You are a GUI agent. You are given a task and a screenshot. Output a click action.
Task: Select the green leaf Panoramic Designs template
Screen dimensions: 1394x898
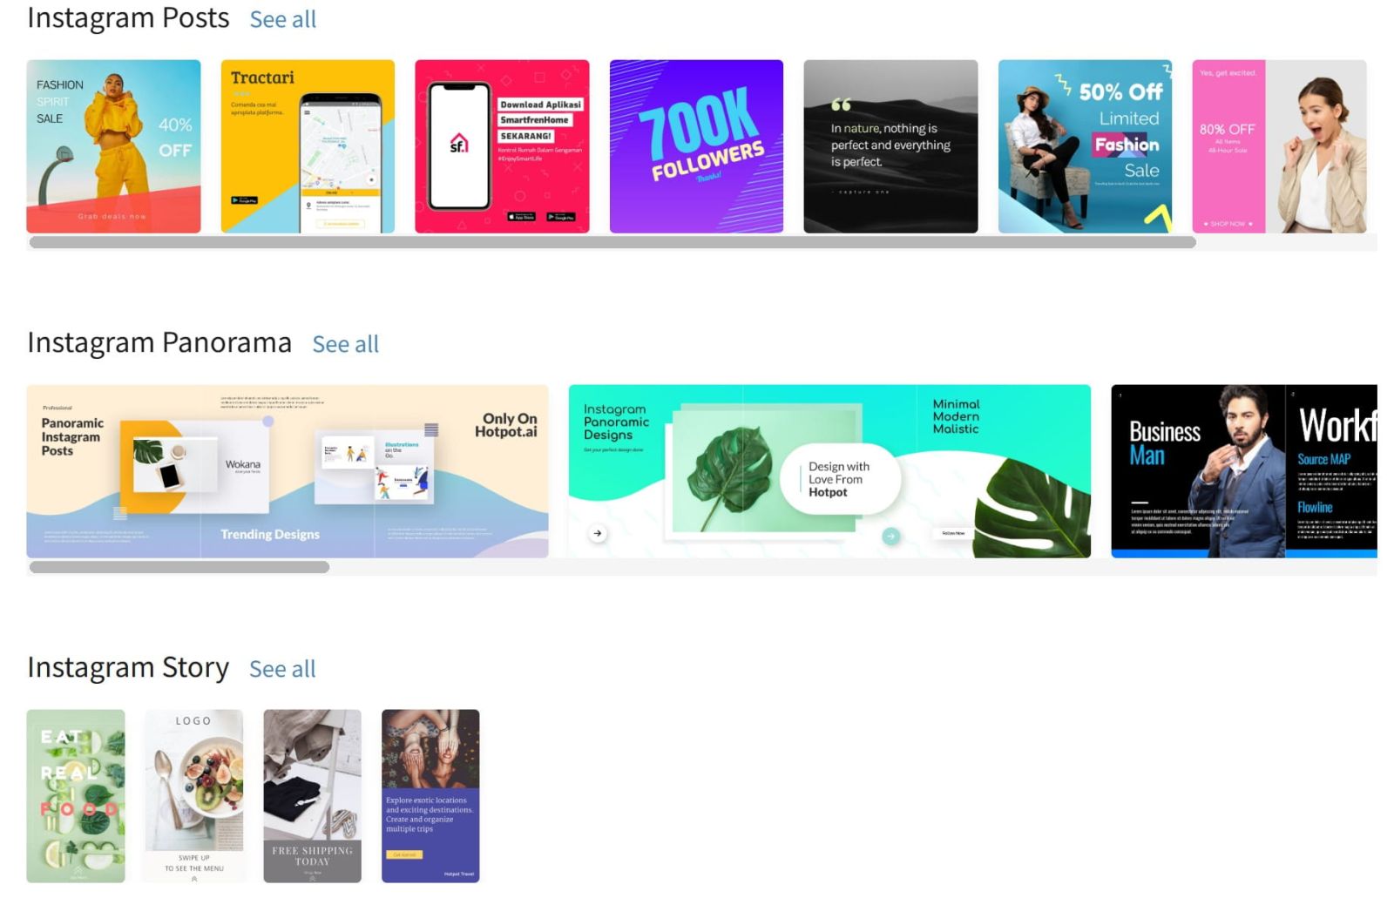(829, 471)
